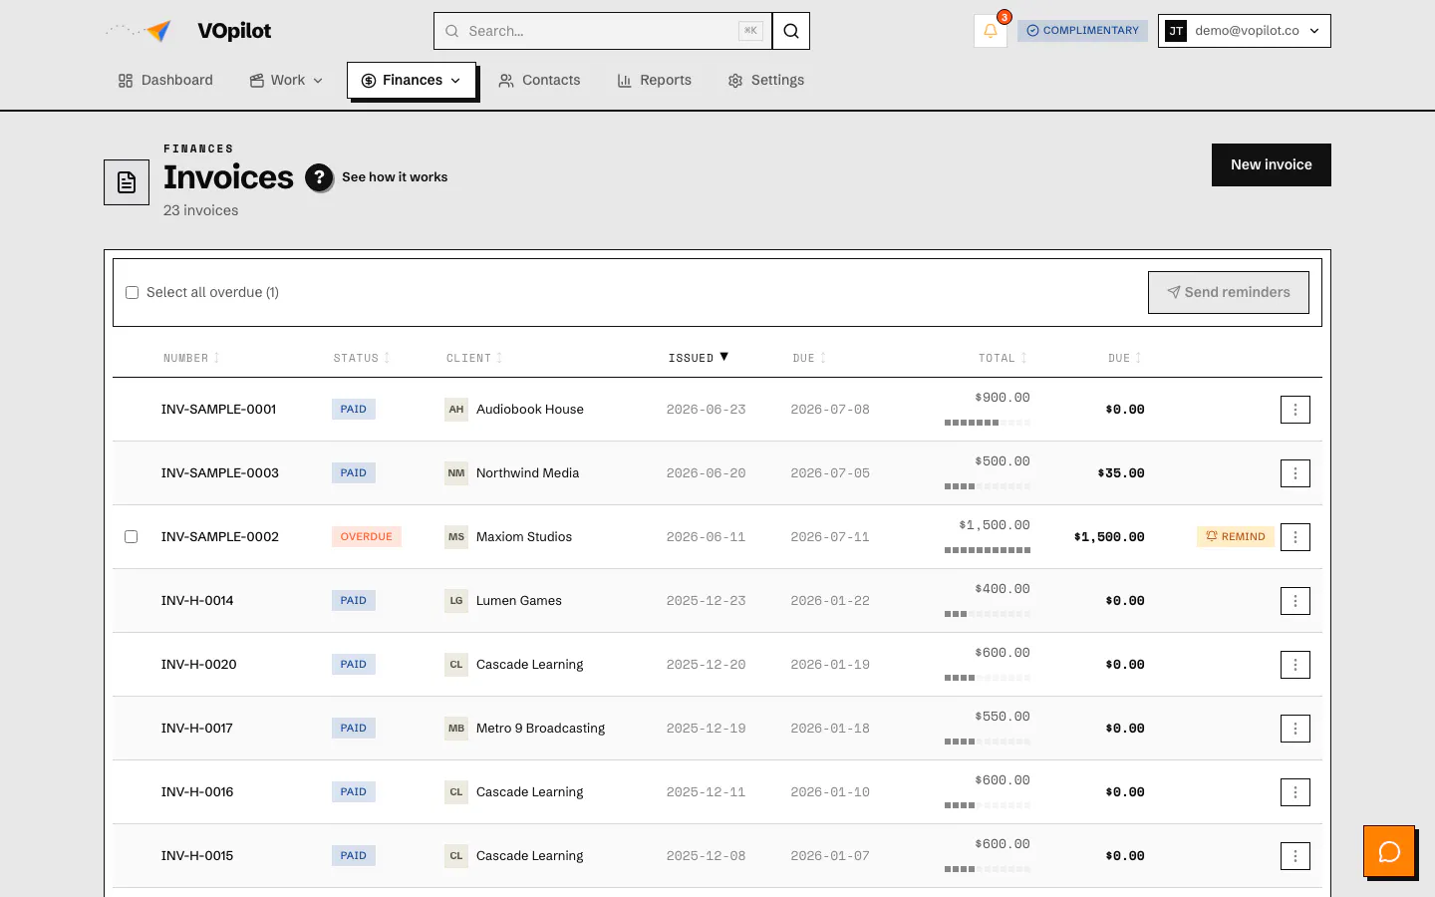This screenshot has width=1435, height=897.
Task: Open the chat support bubble
Action: 1389,851
